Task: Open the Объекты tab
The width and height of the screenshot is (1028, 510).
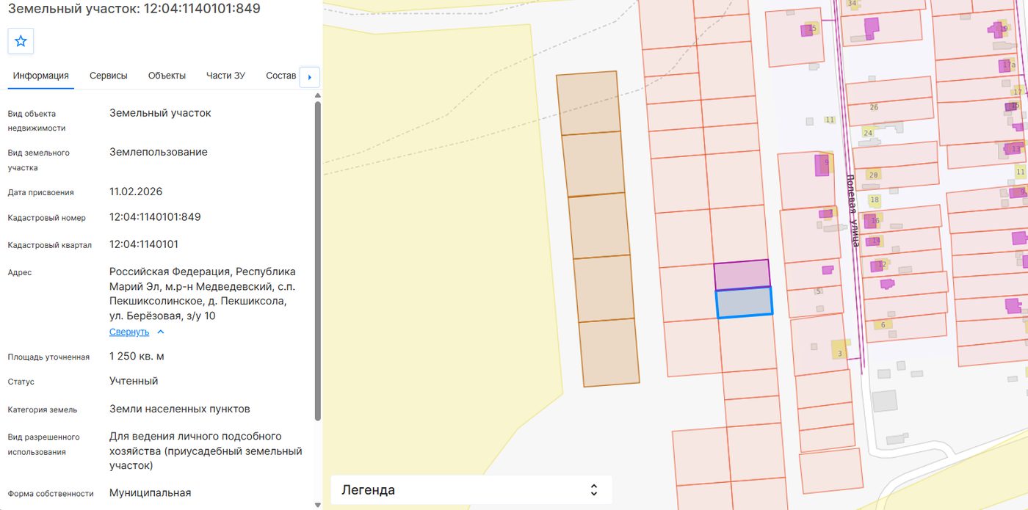Action: 167,76
